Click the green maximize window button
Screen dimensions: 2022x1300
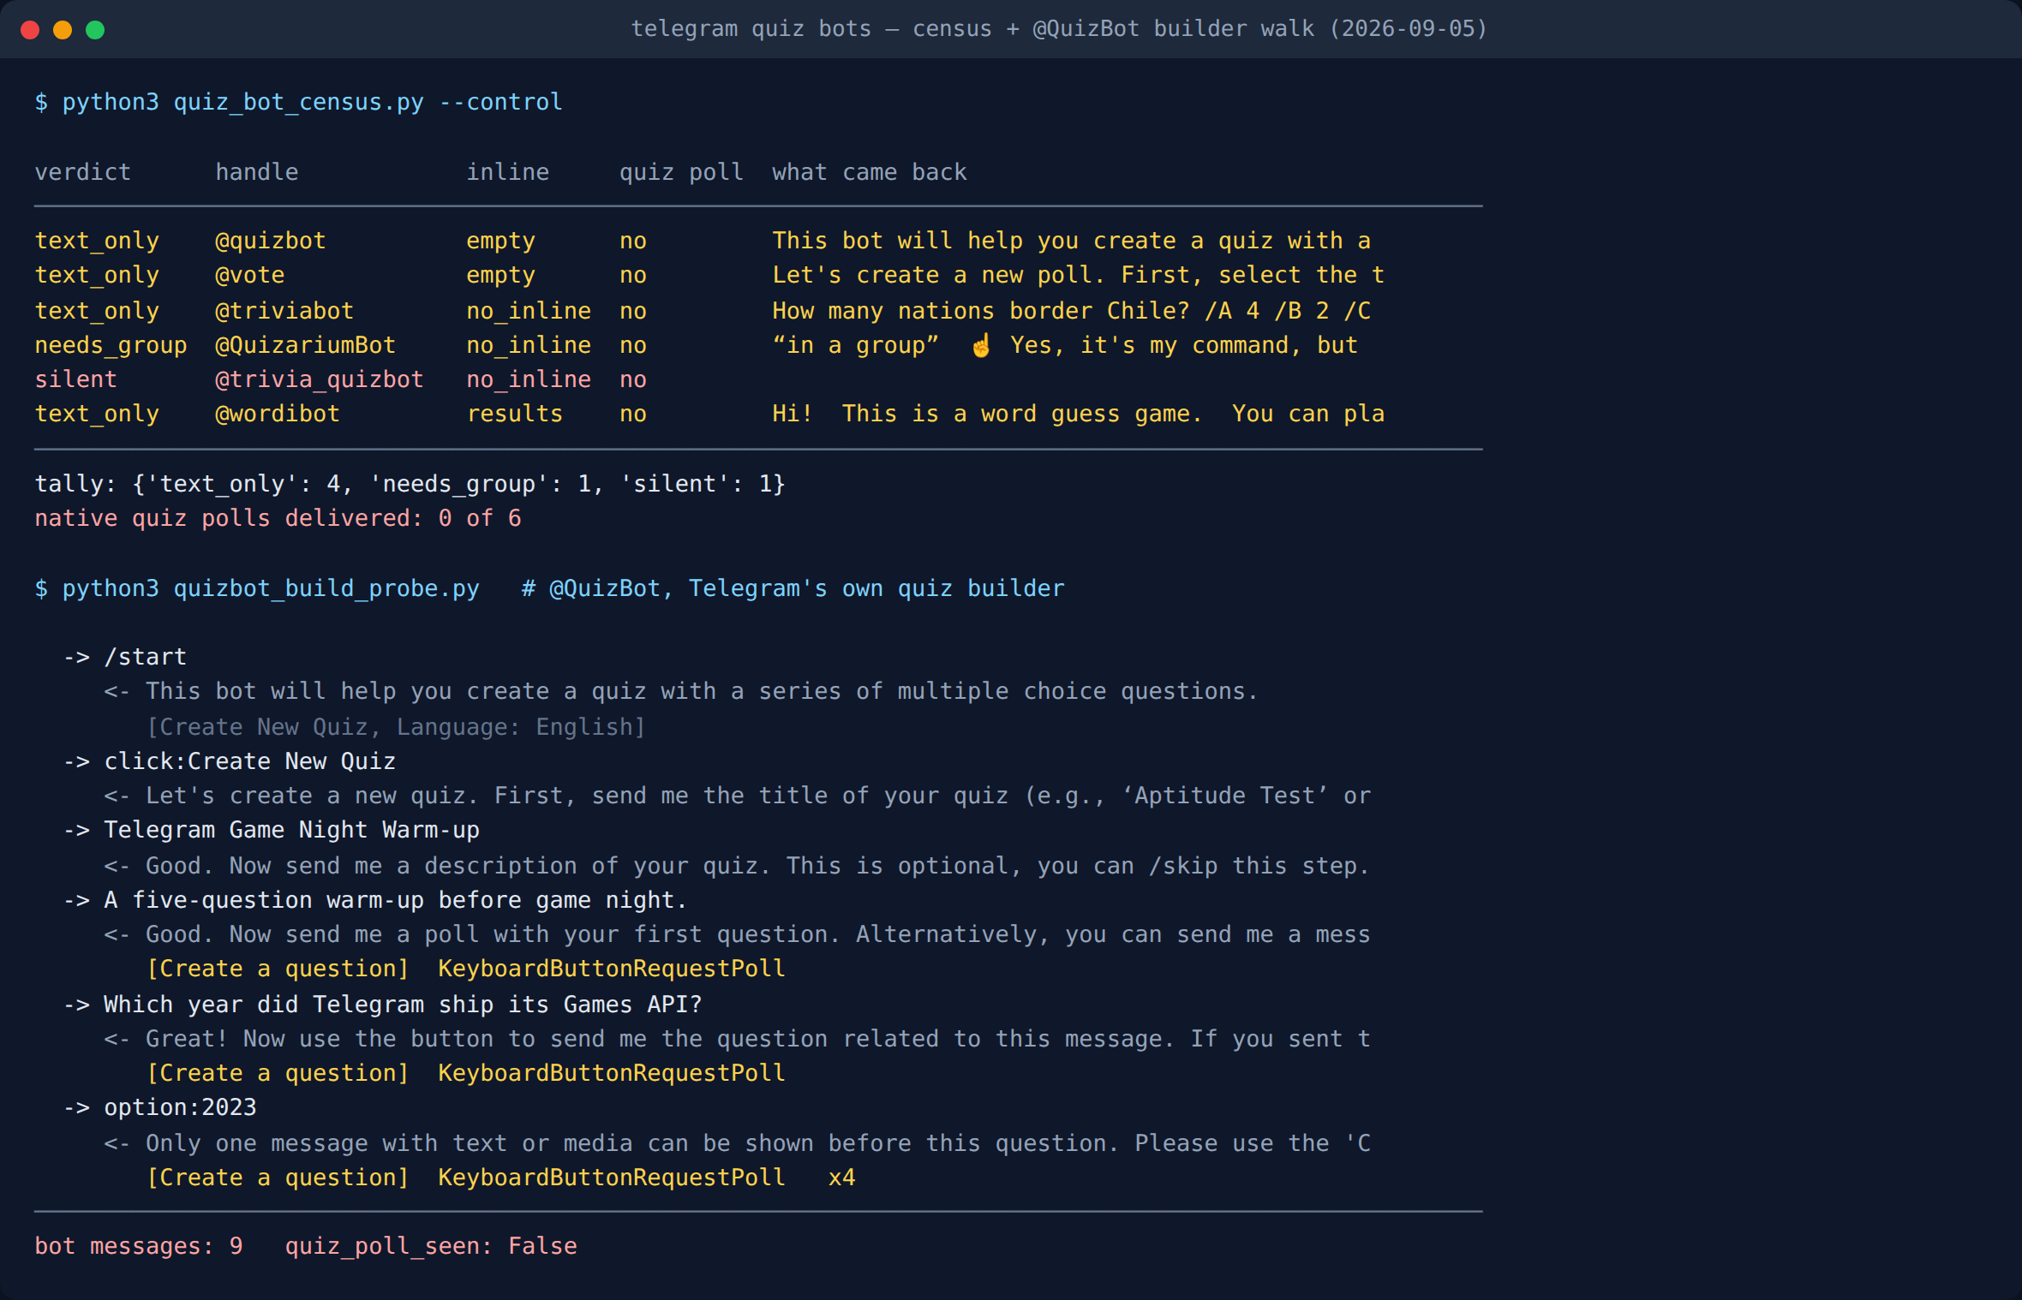pos(95,30)
